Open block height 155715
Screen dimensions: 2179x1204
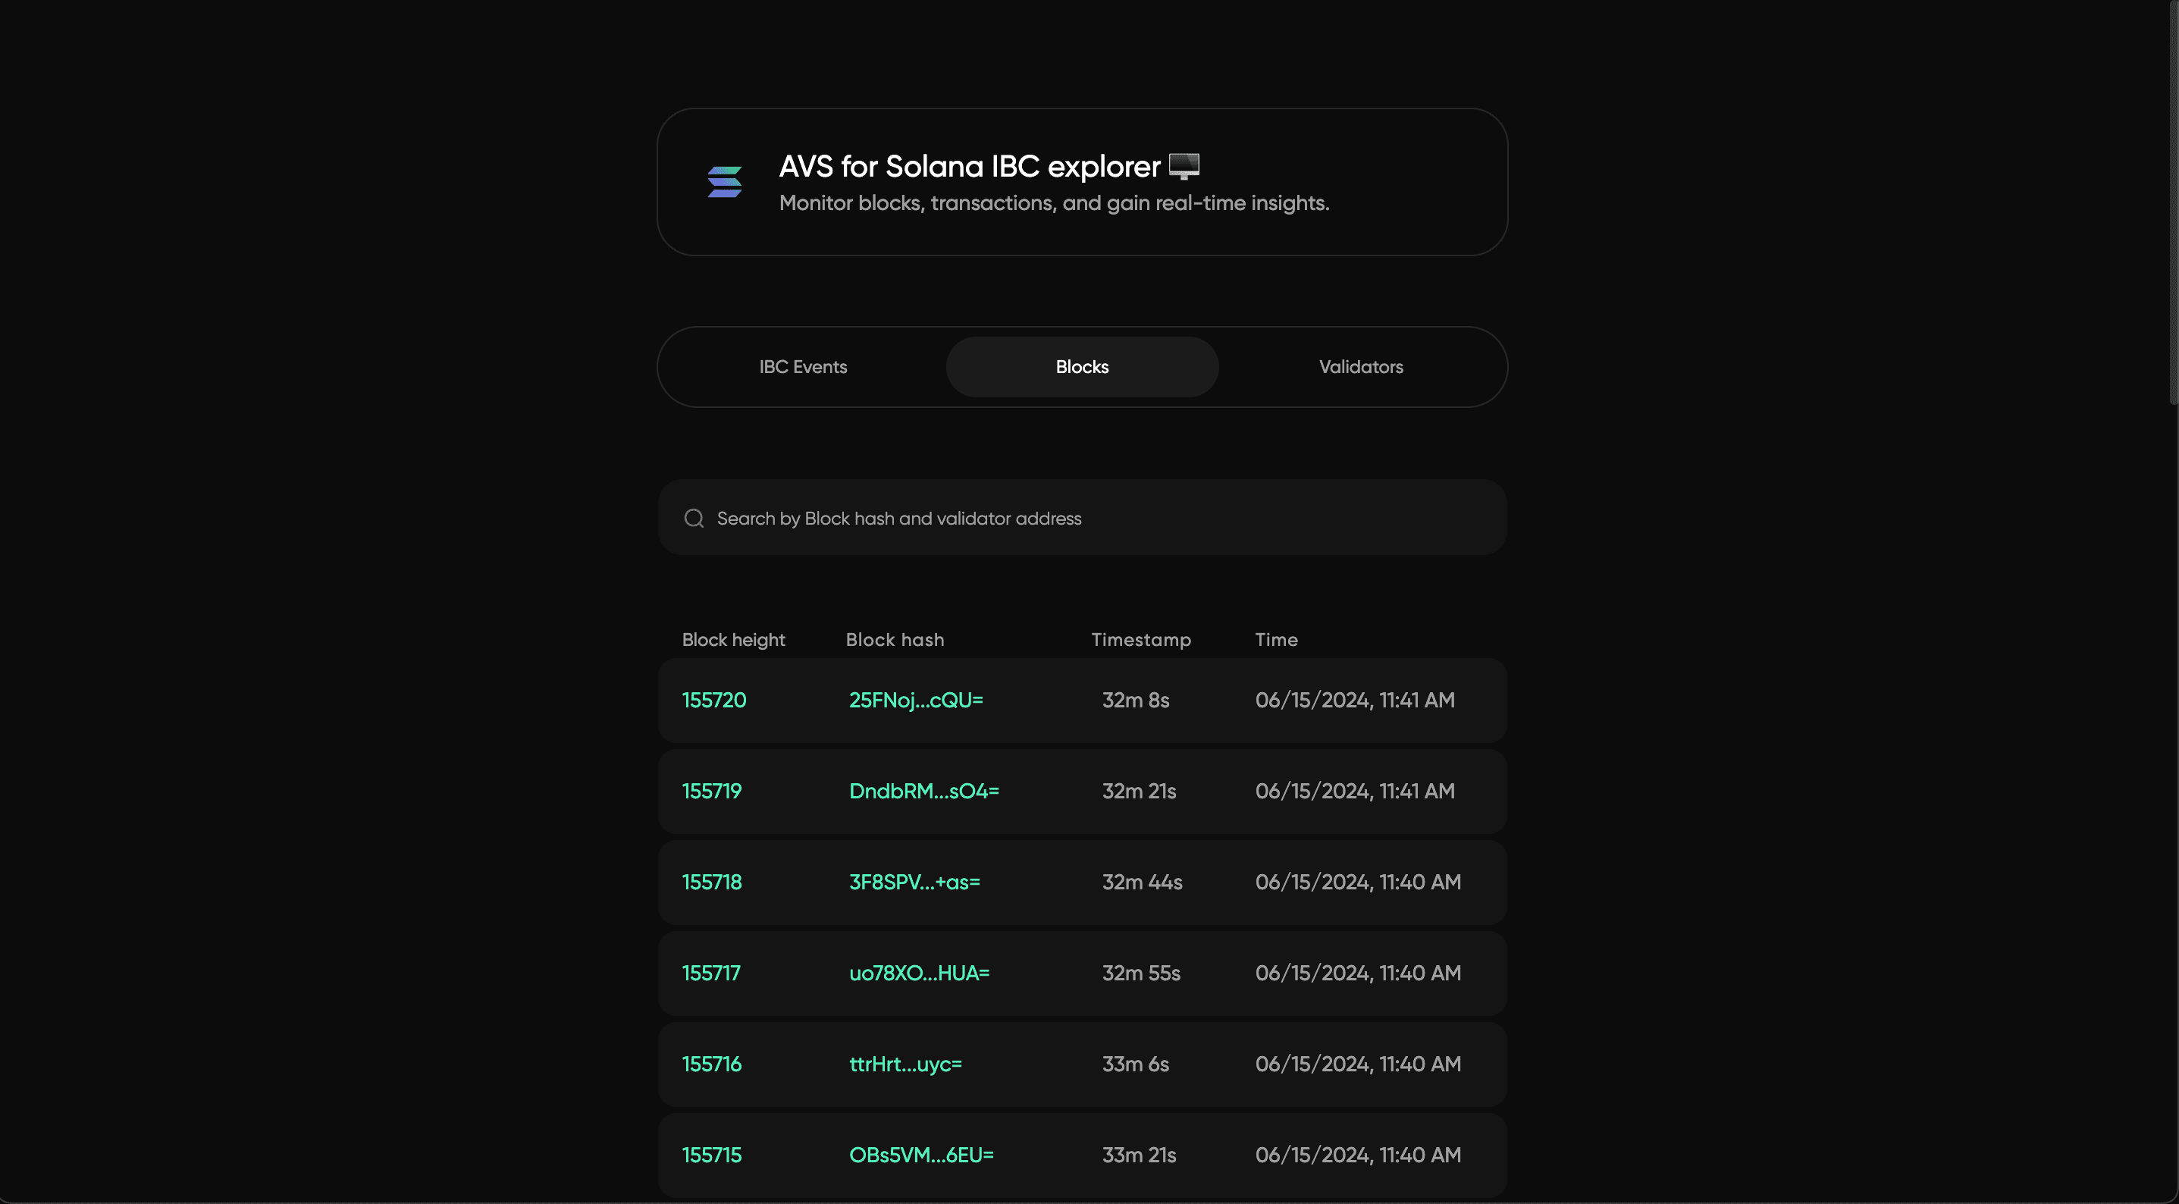click(x=711, y=1155)
